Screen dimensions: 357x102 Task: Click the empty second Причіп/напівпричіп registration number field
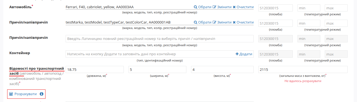(160, 39)
